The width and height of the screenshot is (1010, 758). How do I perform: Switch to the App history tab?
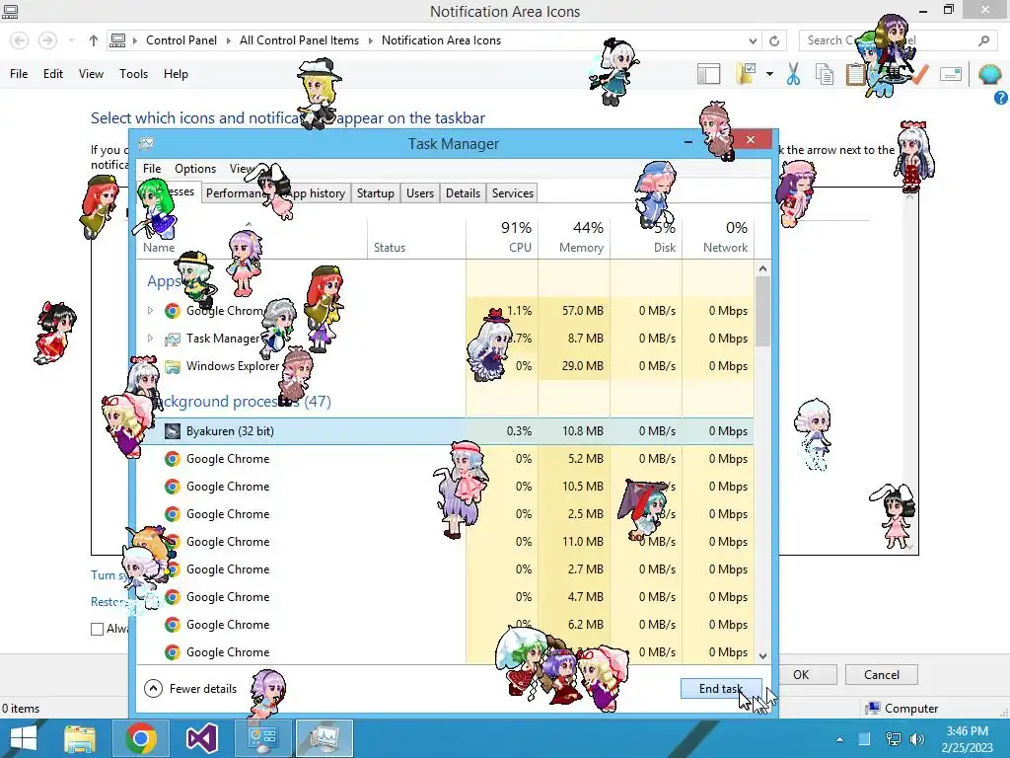click(x=316, y=193)
